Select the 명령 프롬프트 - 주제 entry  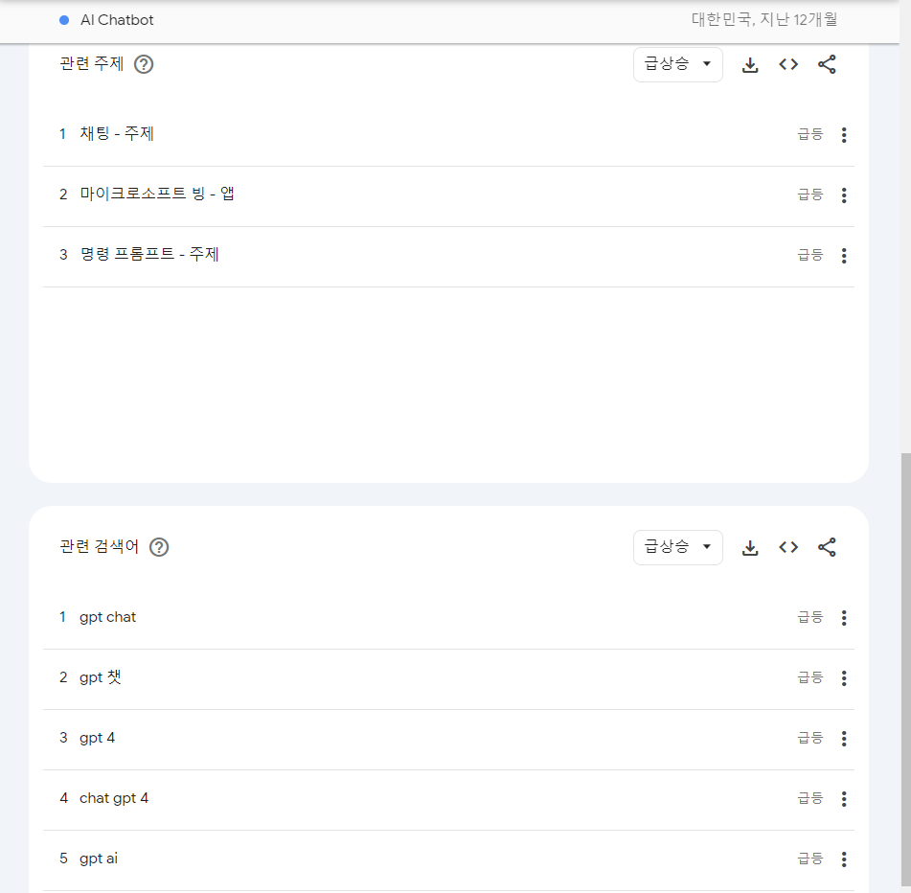coord(148,254)
